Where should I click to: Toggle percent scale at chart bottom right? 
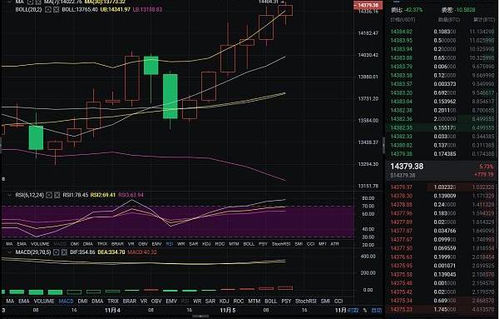coord(365,310)
